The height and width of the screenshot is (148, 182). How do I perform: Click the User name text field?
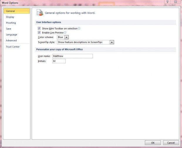pyautogui.click(x=73, y=56)
